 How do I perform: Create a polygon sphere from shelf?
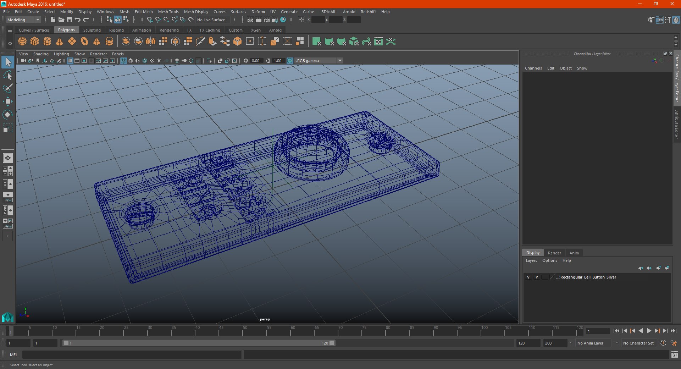(x=22, y=42)
